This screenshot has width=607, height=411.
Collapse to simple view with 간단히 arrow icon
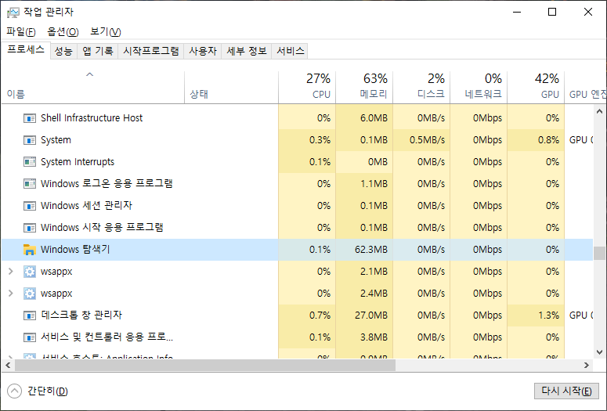14,391
